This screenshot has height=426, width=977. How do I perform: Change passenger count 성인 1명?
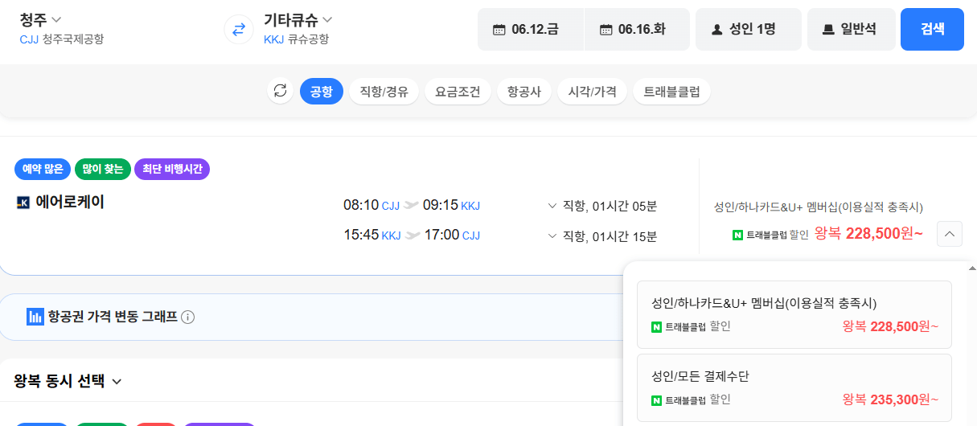point(749,29)
